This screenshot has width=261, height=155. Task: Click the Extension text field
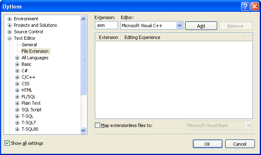pyautogui.click(x=106, y=25)
